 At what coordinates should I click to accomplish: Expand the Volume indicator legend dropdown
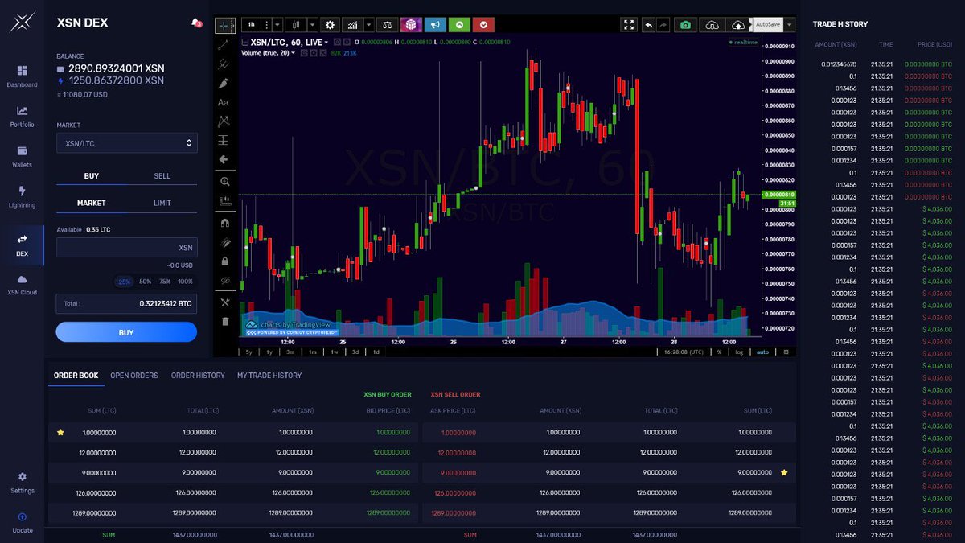(x=294, y=53)
